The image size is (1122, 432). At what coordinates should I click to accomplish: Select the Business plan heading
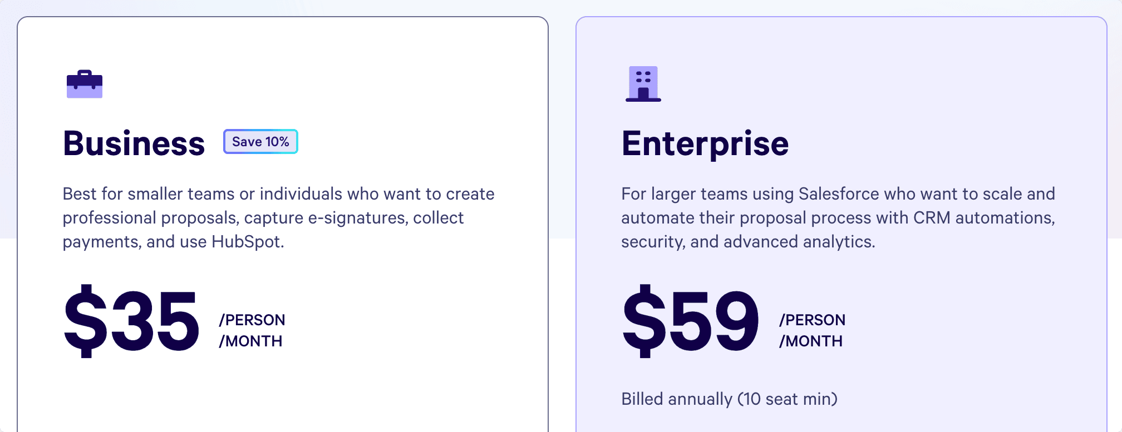coord(134,143)
